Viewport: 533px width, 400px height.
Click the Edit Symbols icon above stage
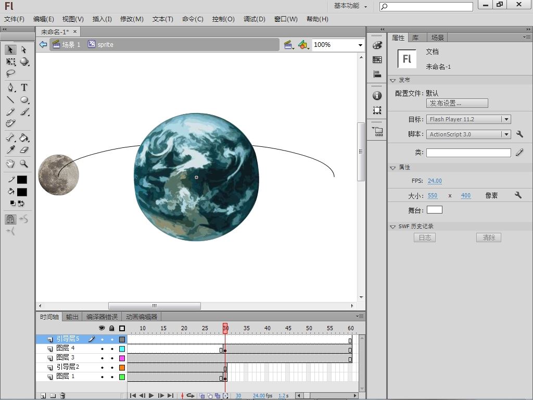pyautogui.click(x=303, y=45)
